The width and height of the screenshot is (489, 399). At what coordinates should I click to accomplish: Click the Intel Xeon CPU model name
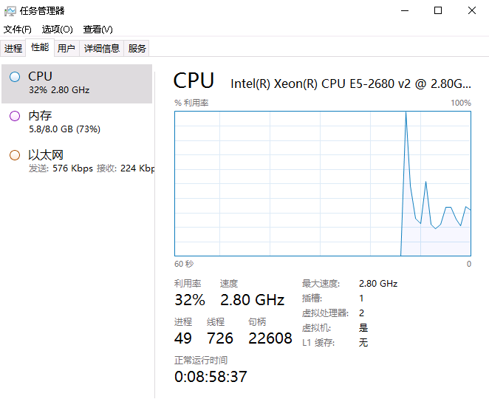click(x=351, y=83)
